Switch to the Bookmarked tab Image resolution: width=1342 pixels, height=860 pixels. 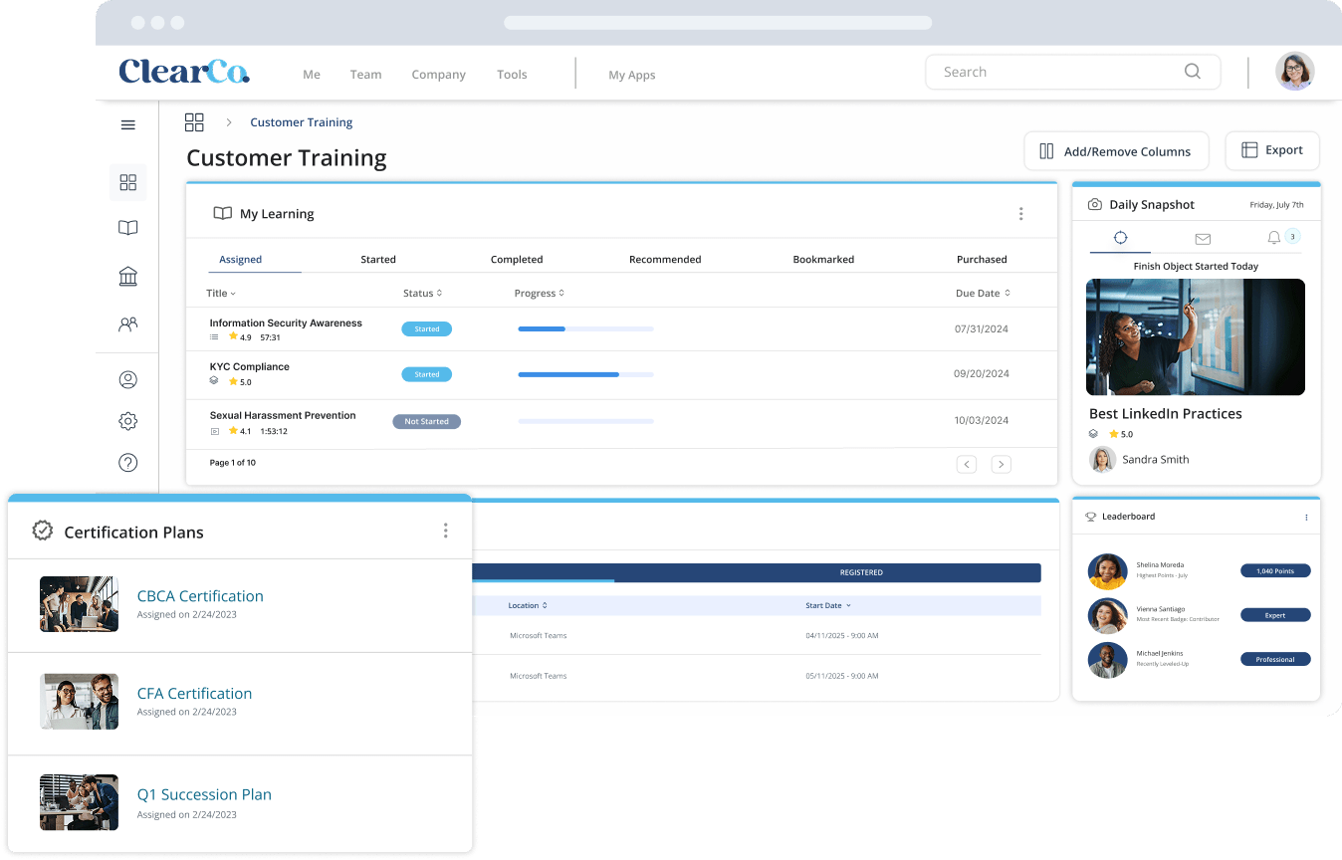pyautogui.click(x=823, y=260)
